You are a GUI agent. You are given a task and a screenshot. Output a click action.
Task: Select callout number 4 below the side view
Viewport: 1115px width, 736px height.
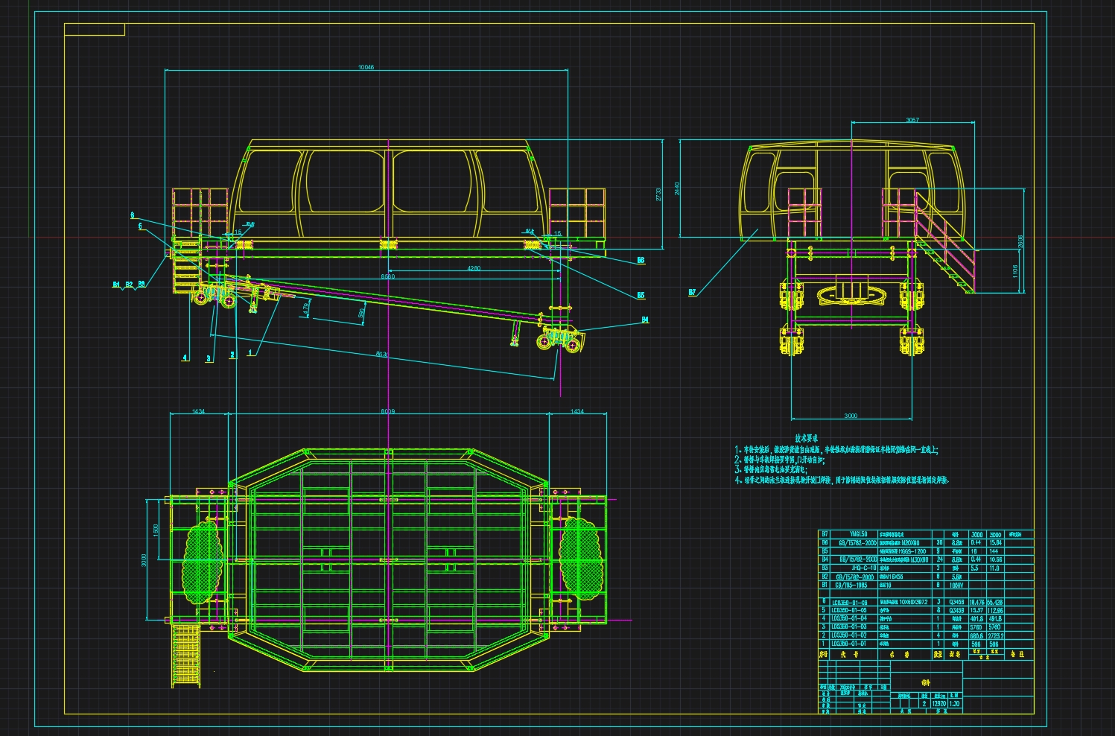click(185, 358)
